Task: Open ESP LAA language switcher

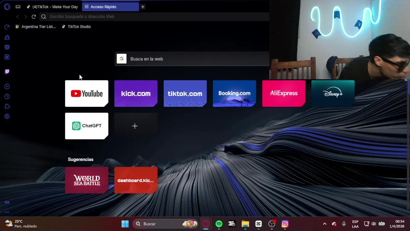Action: (355, 224)
